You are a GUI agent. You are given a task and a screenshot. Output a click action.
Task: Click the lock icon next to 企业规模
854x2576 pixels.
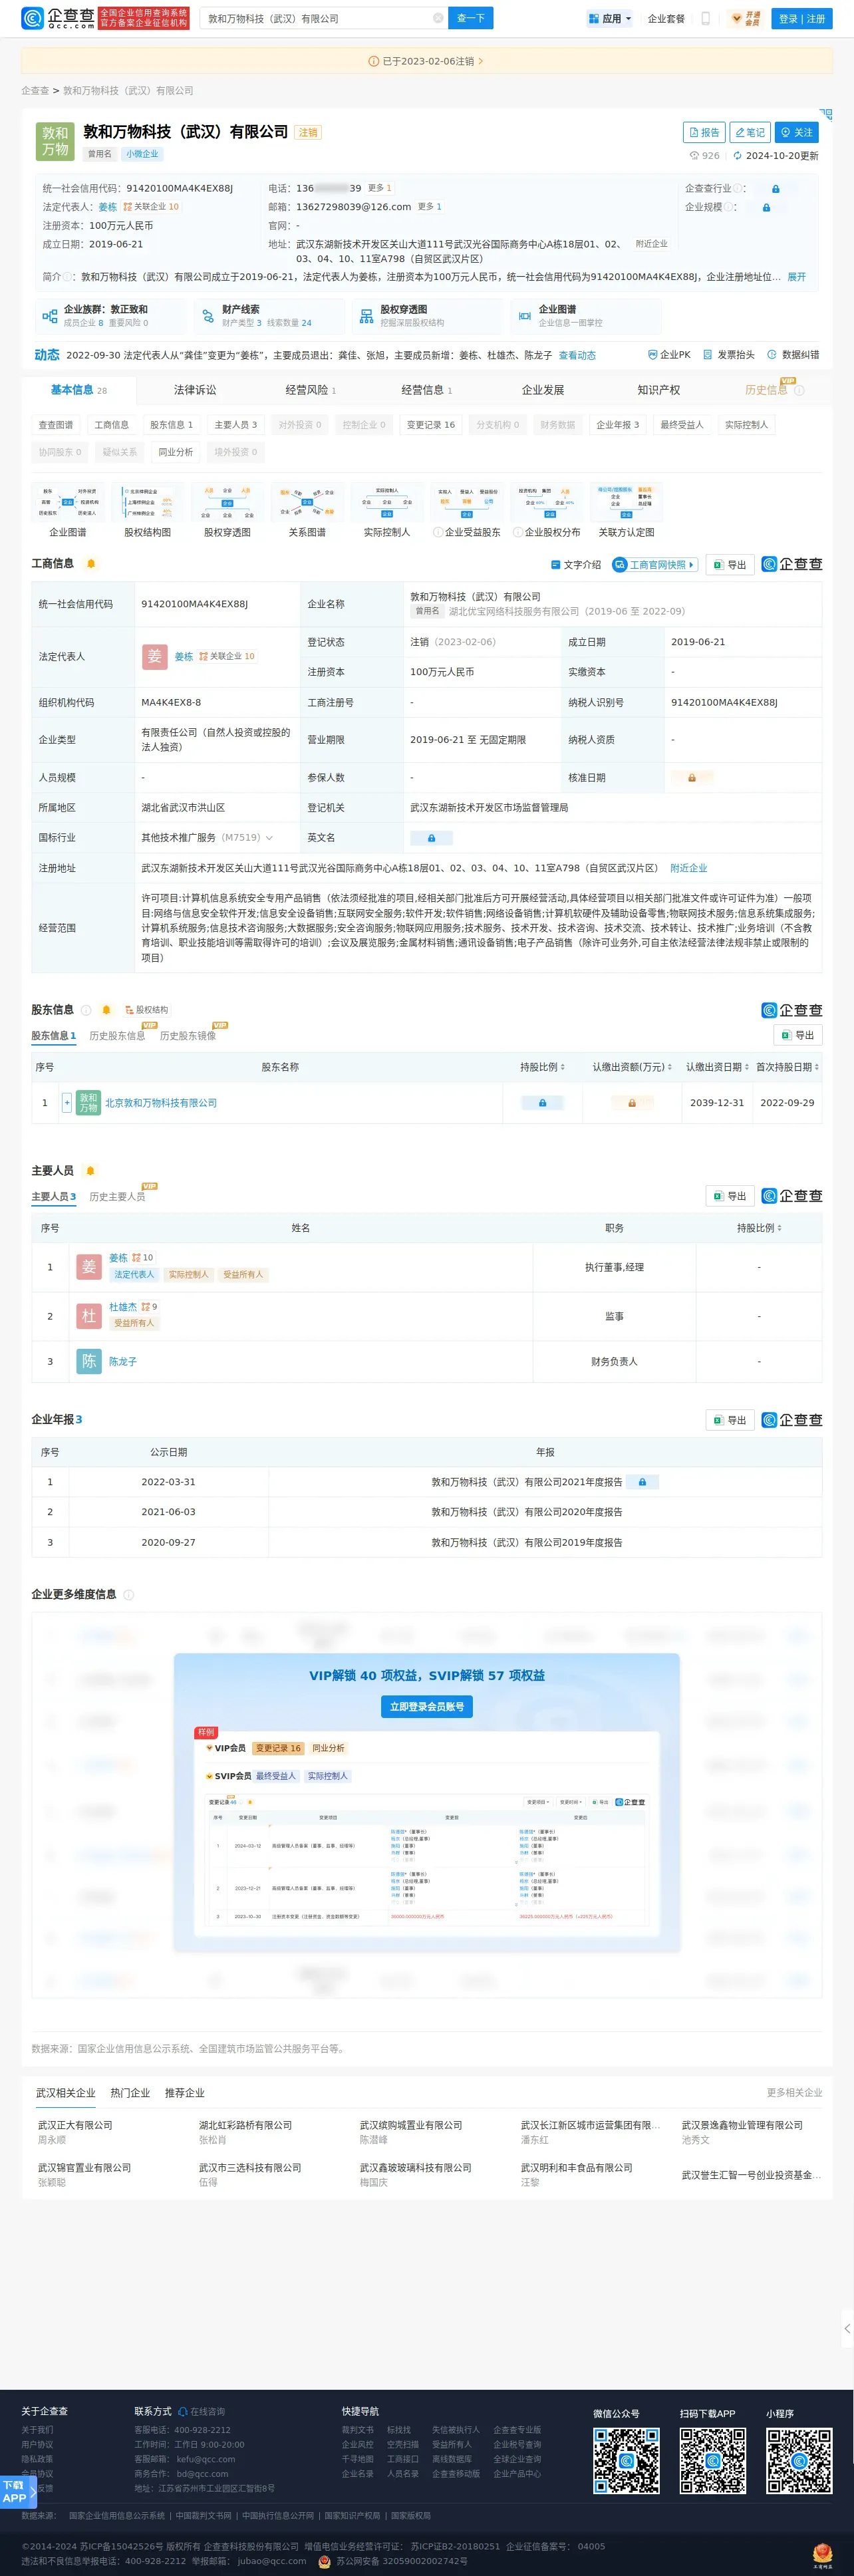pos(766,208)
